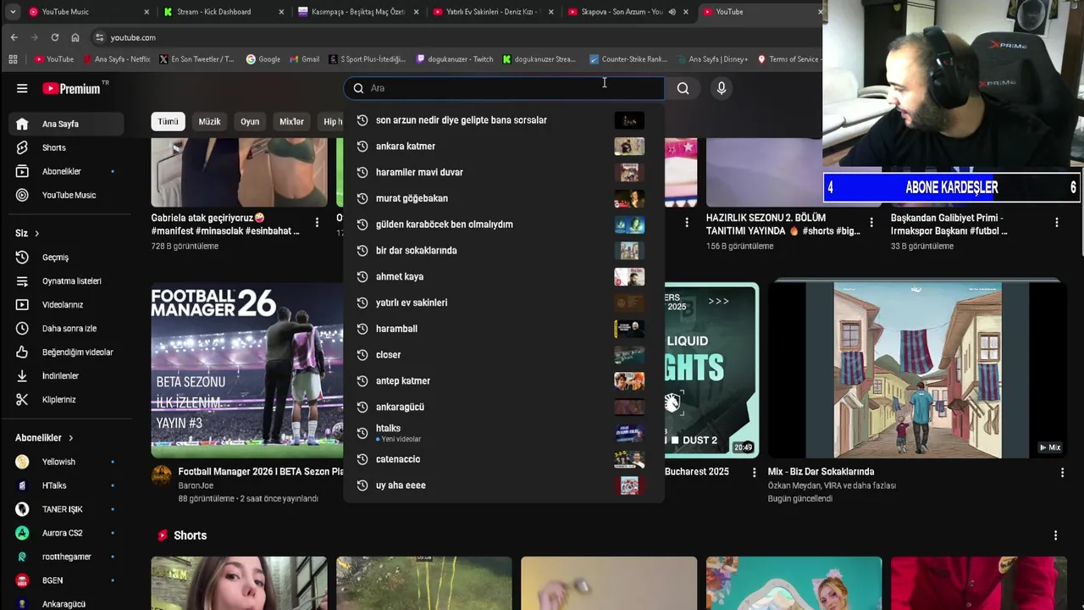
Task: Start voice search with the microphone
Action: click(x=722, y=88)
